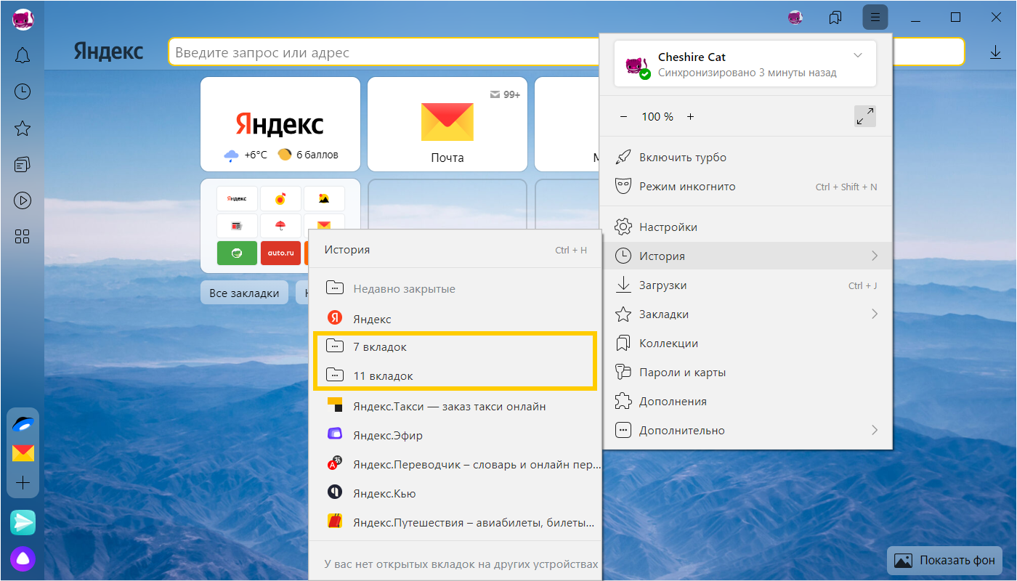
Task: Click profile avatar in title bar
Action: coord(795,17)
